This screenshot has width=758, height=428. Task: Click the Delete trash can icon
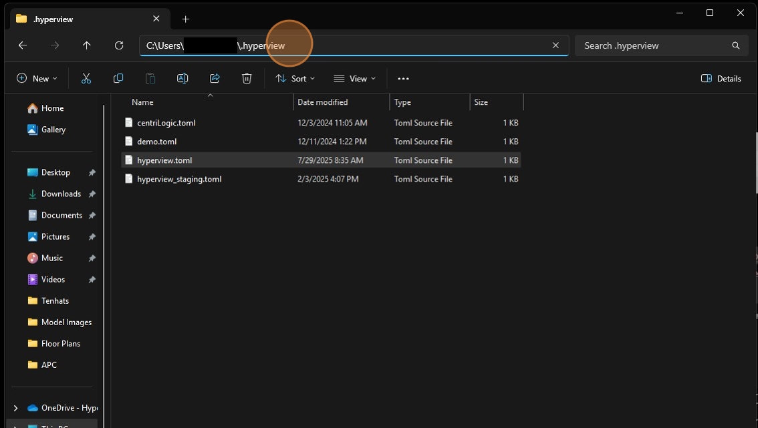pos(247,78)
